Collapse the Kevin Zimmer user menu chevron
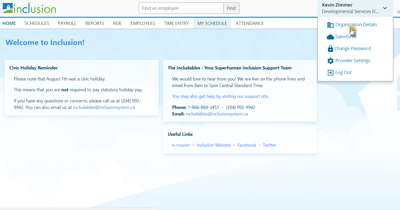Image resolution: width=400 pixels, height=210 pixels. (385, 8)
